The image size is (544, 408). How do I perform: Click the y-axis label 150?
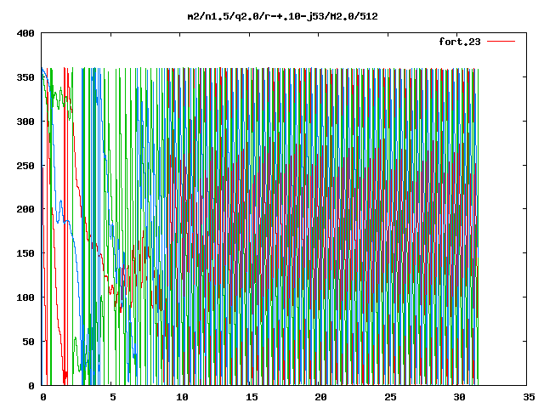click(25, 253)
